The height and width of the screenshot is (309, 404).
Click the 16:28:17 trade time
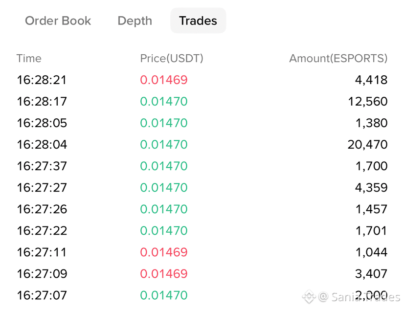(x=42, y=102)
